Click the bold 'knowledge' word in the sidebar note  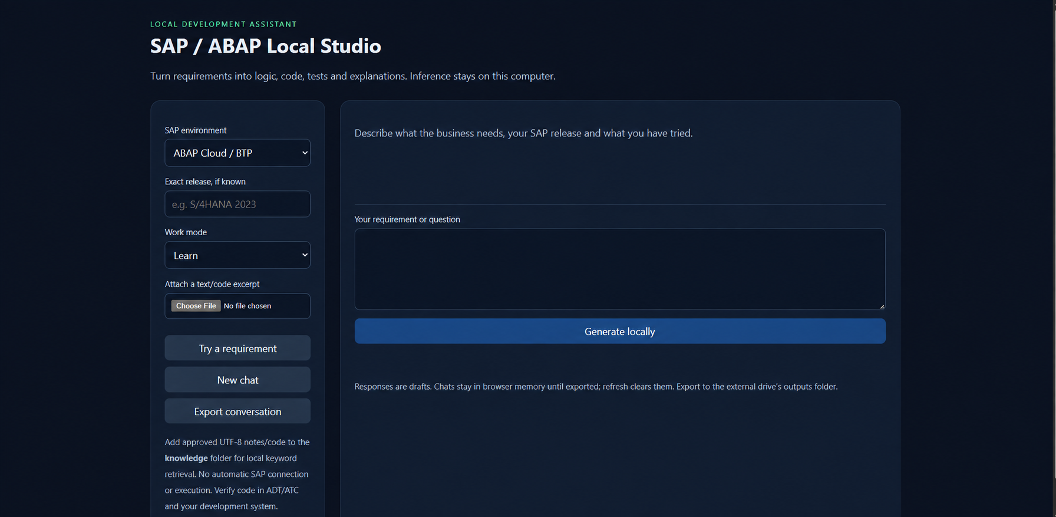186,458
